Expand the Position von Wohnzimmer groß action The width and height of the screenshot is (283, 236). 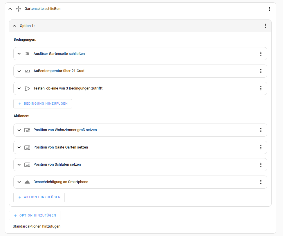point(19,130)
